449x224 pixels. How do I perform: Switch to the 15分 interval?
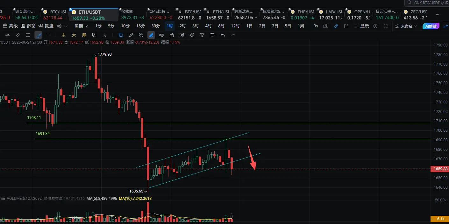[x=140, y=26]
